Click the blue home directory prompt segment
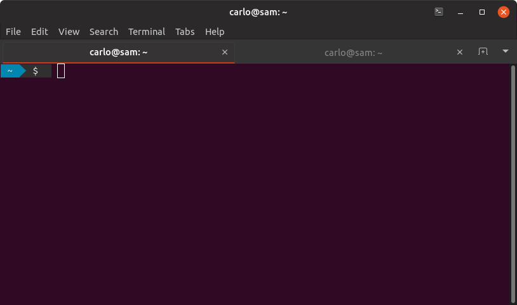 (x=13, y=71)
